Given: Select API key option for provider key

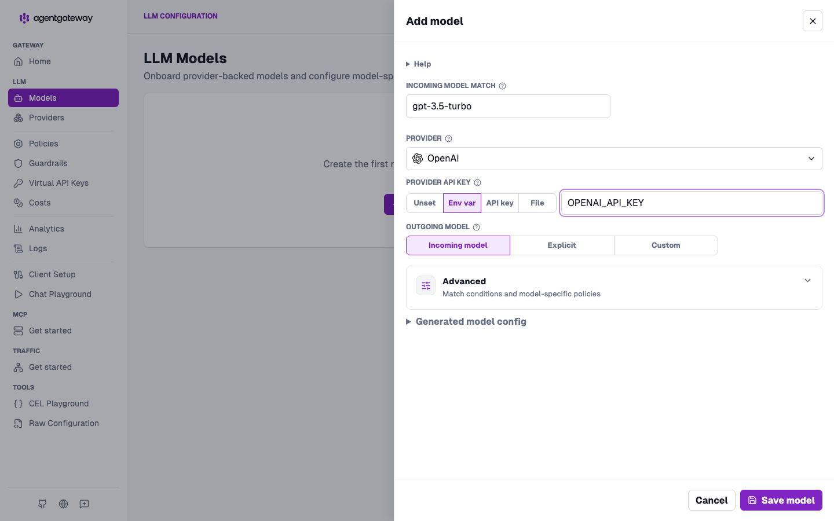Looking at the screenshot, I should click(500, 203).
